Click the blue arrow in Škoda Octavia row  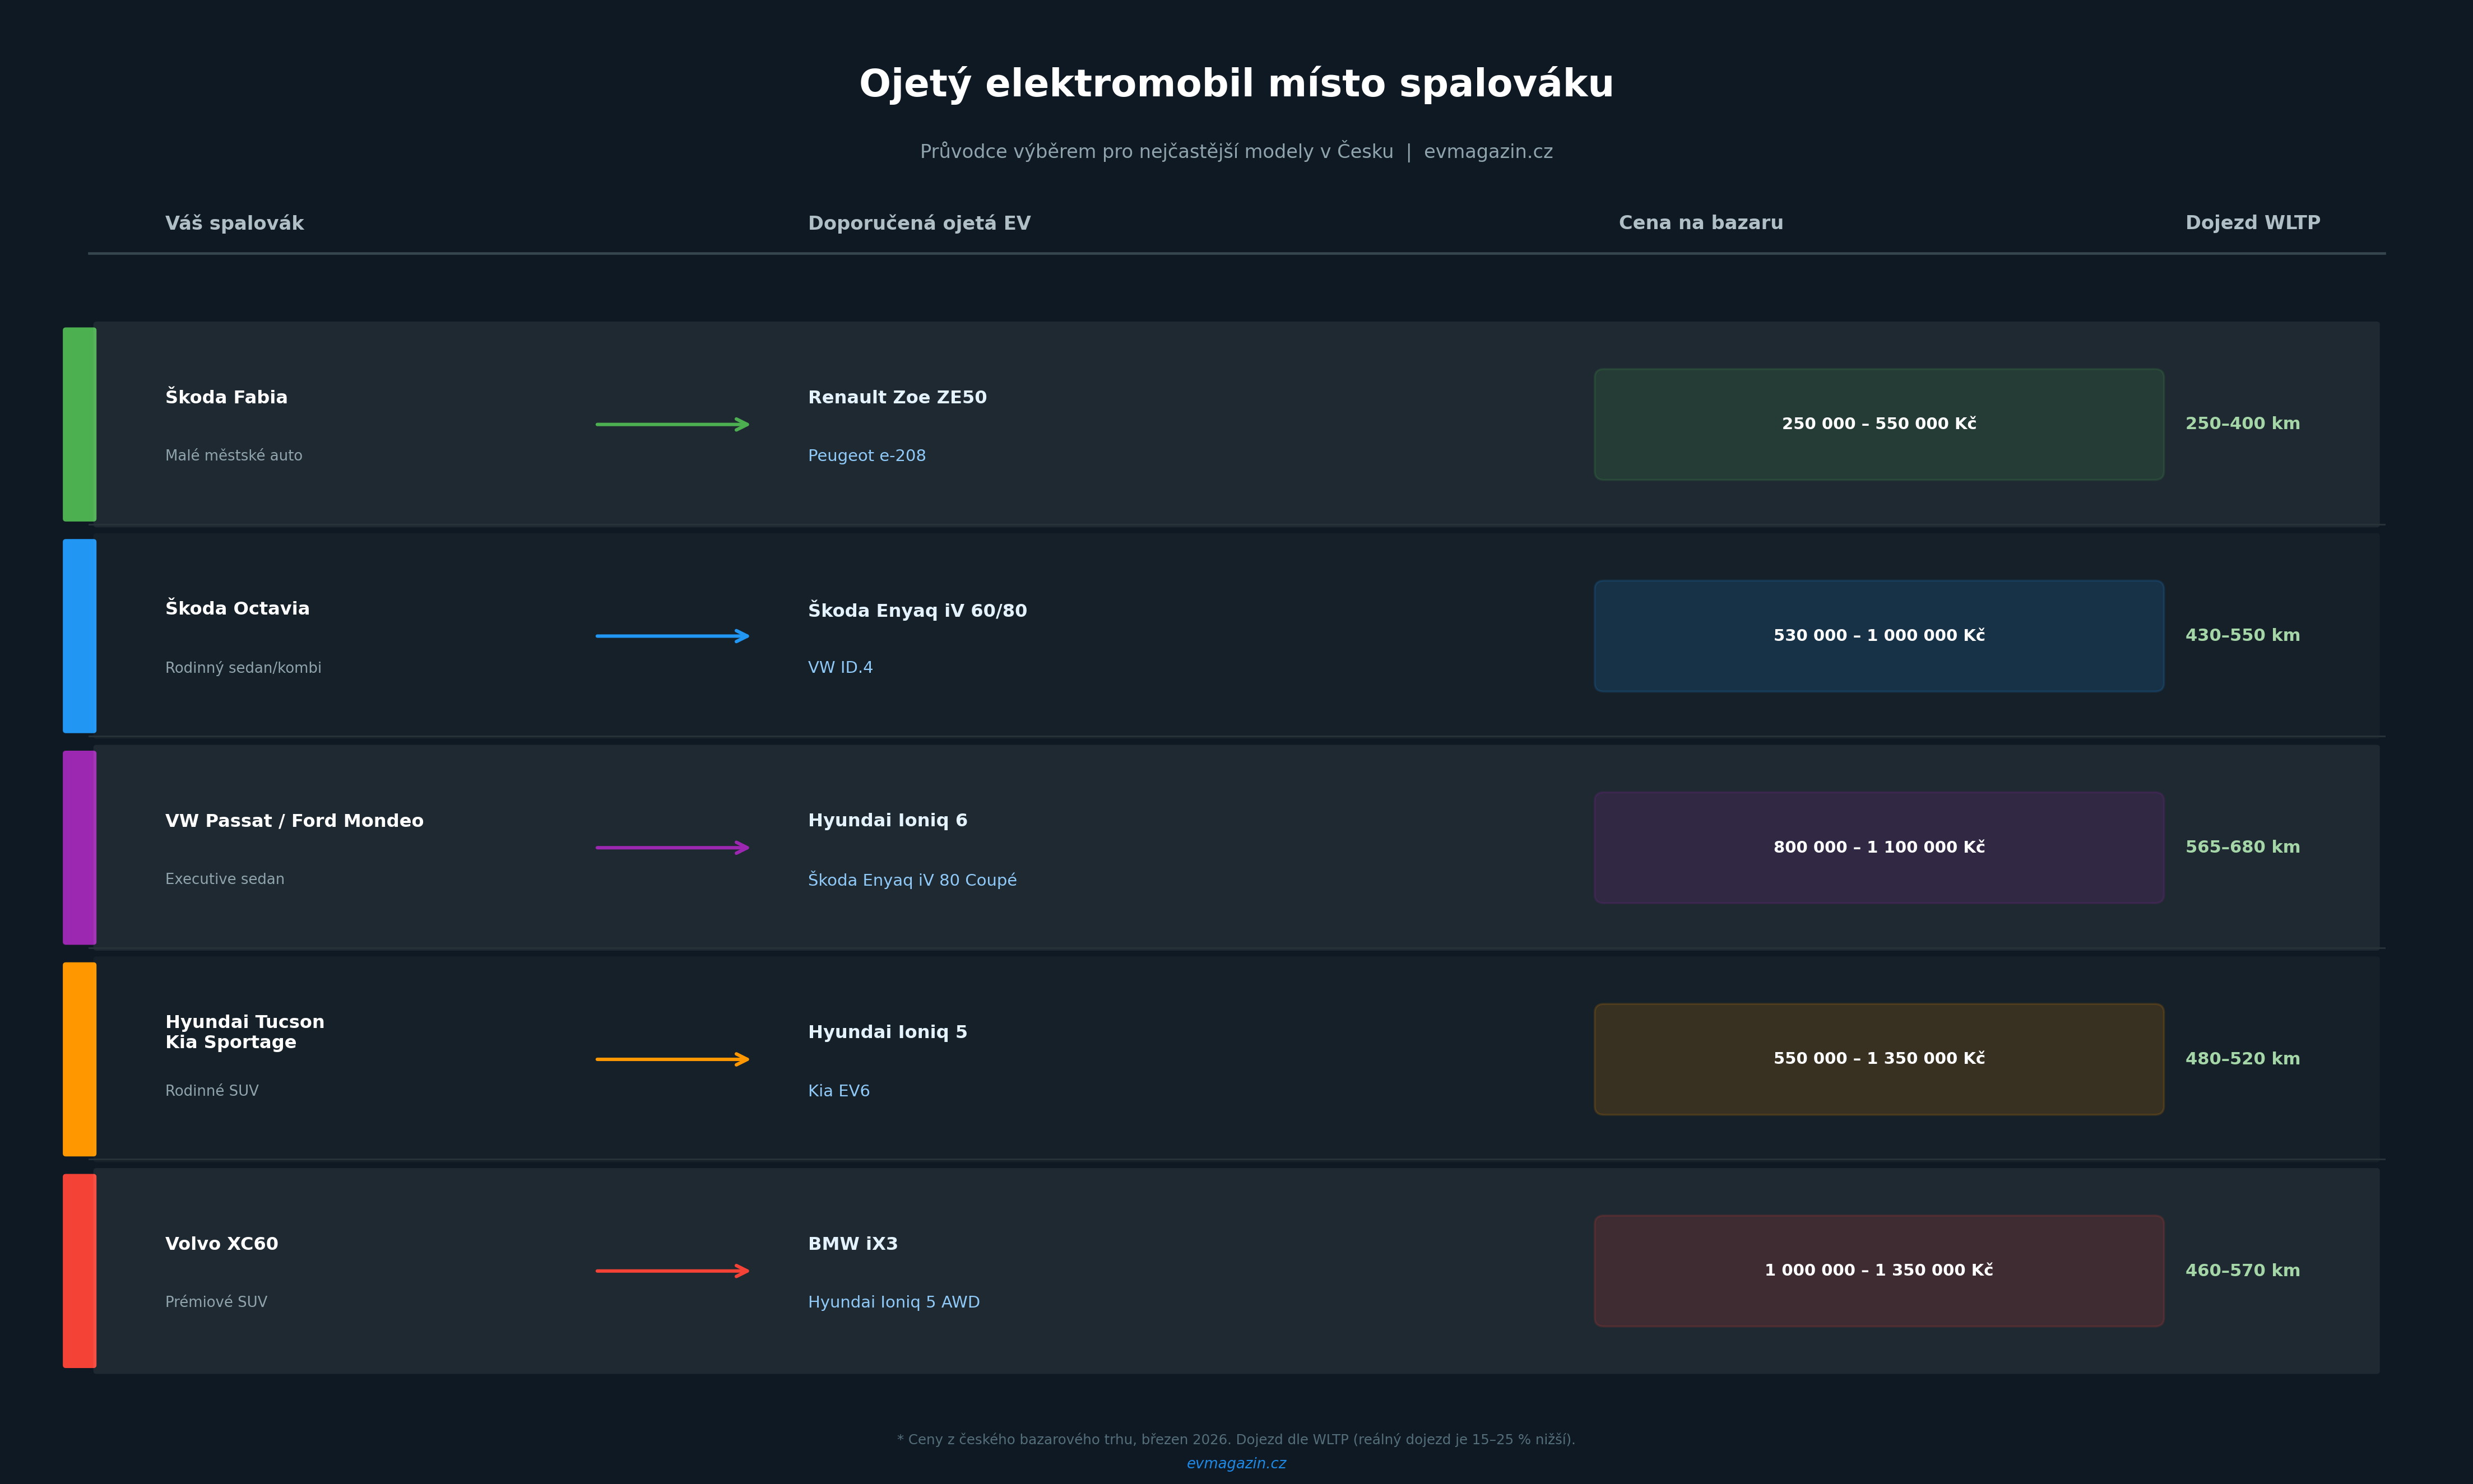672,636
